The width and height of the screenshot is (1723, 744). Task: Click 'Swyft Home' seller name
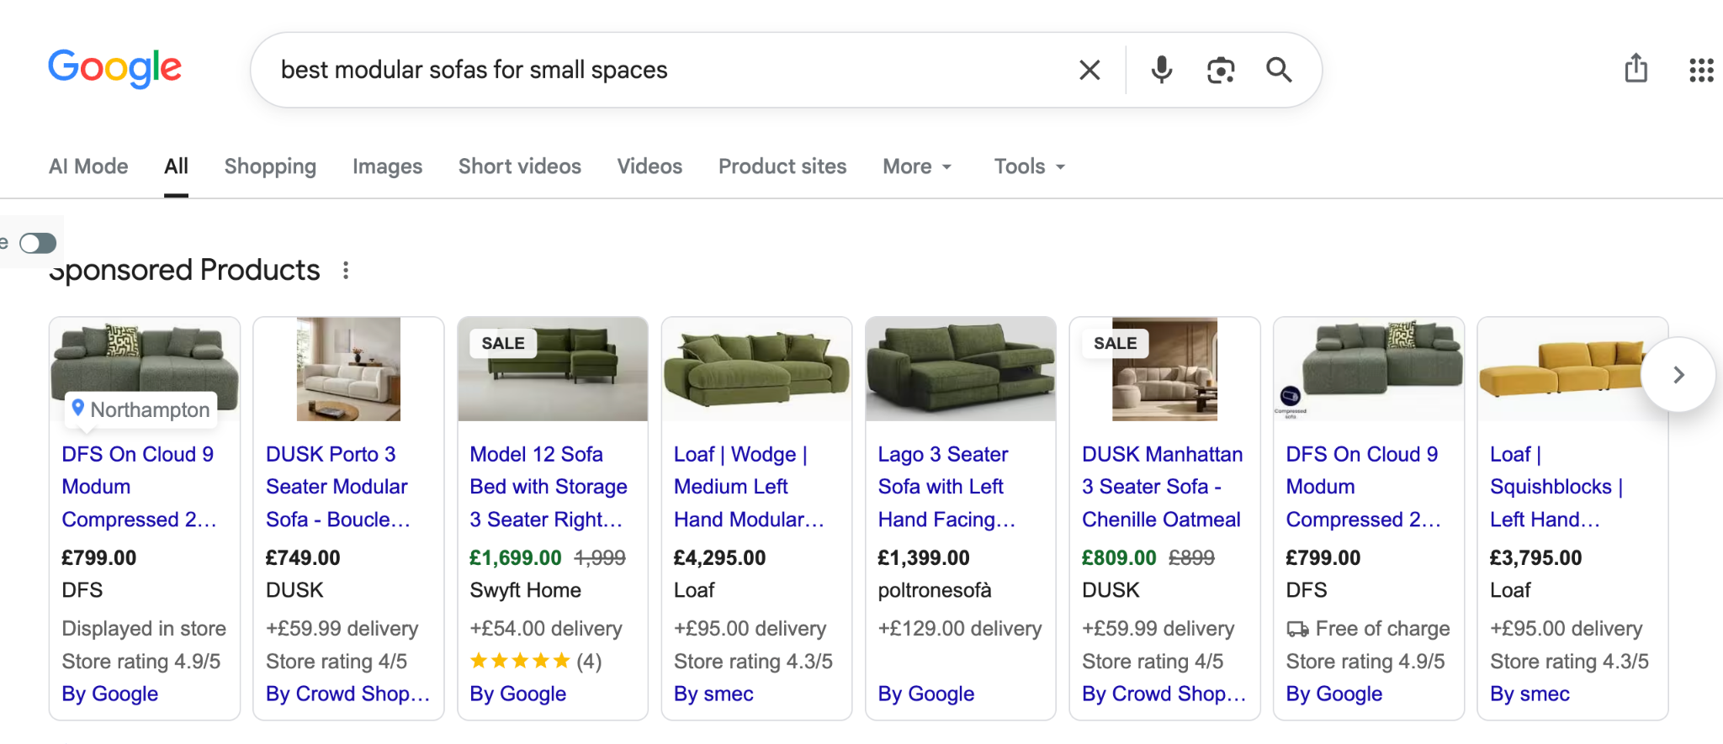(526, 590)
